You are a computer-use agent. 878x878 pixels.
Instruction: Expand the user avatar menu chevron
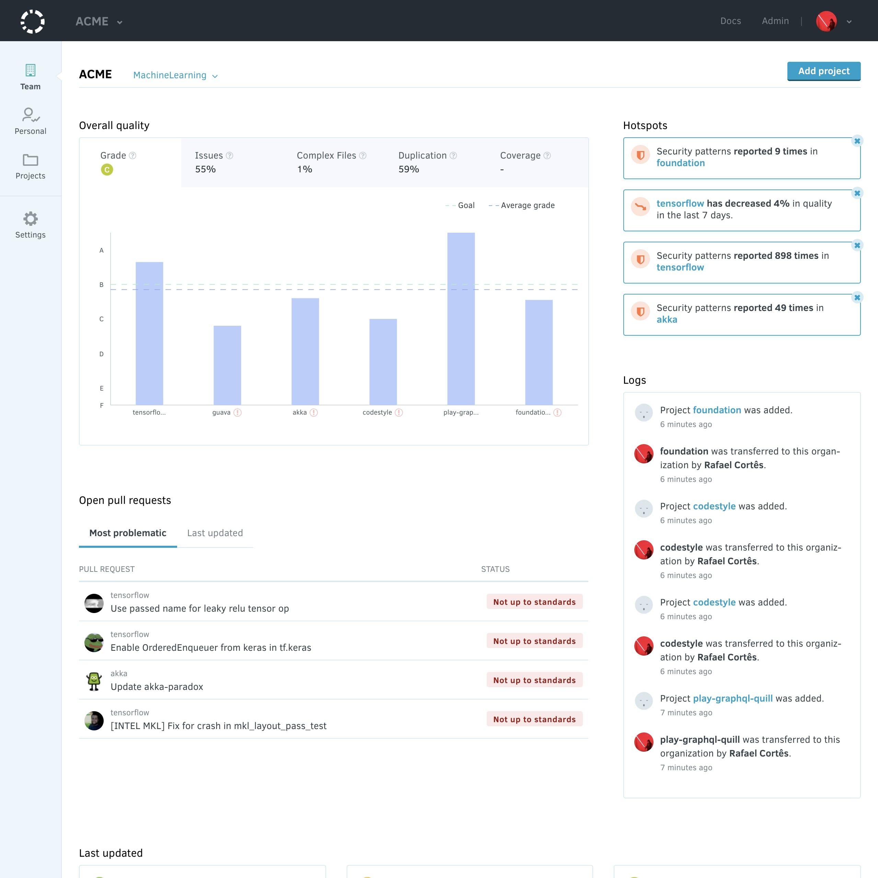click(x=849, y=21)
